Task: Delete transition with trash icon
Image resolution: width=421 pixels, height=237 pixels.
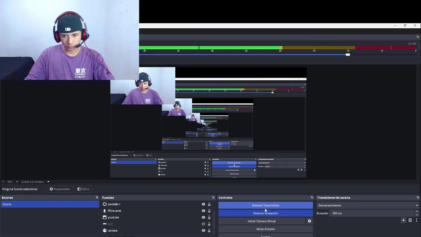Action: [x=410, y=220]
